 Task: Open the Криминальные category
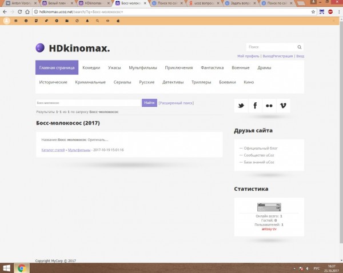tap(90, 82)
